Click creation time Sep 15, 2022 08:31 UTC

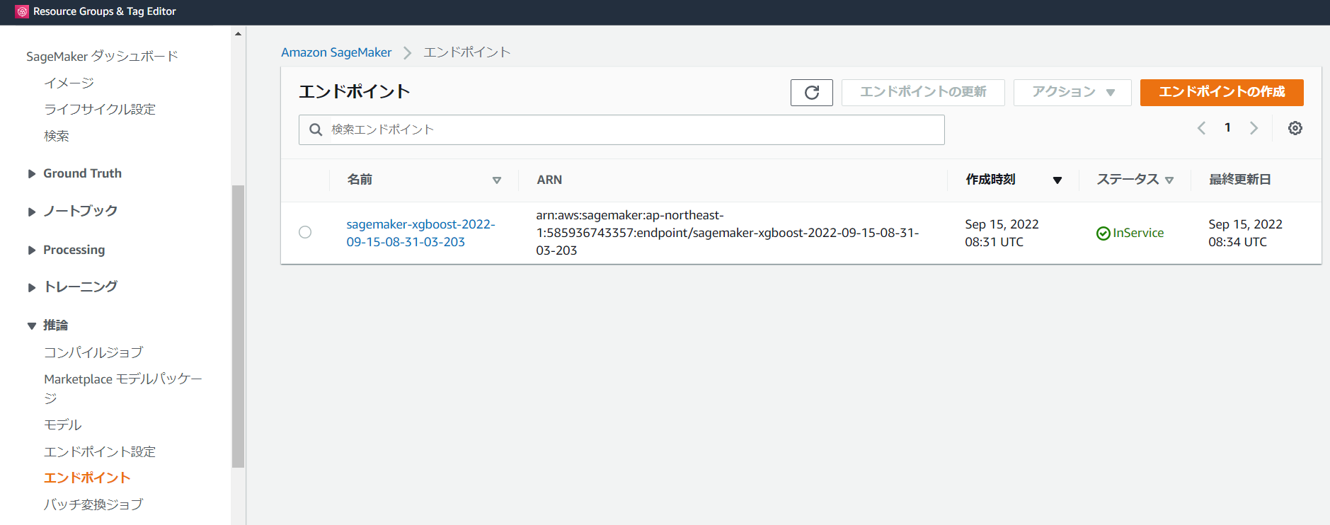point(1002,233)
